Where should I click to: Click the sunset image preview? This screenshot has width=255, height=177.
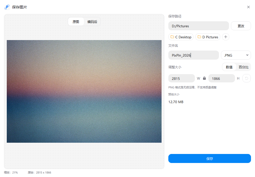pyautogui.click(x=84, y=91)
